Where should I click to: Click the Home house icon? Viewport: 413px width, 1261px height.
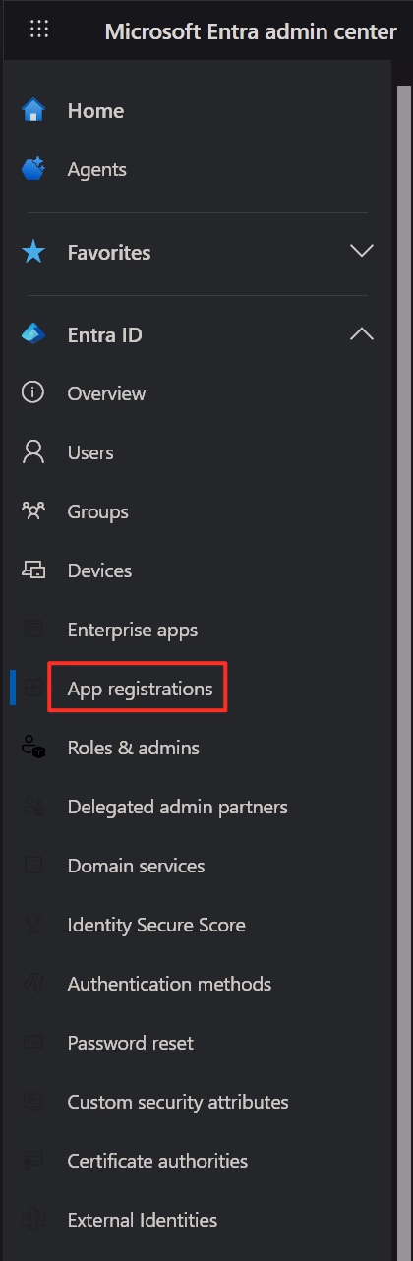(33, 110)
